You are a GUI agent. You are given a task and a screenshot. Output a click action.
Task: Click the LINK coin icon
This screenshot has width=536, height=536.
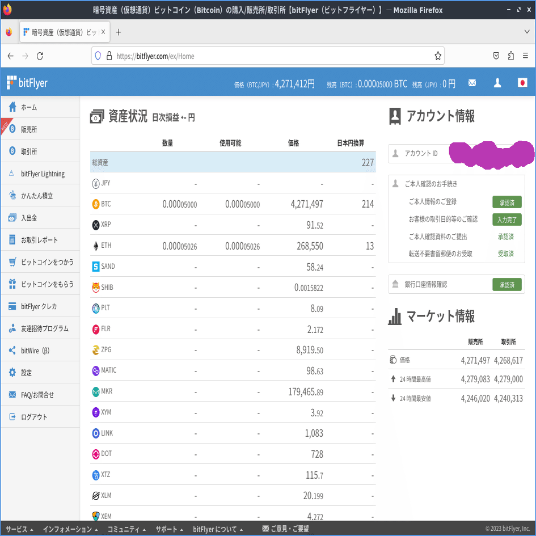[x=96, y=433]
